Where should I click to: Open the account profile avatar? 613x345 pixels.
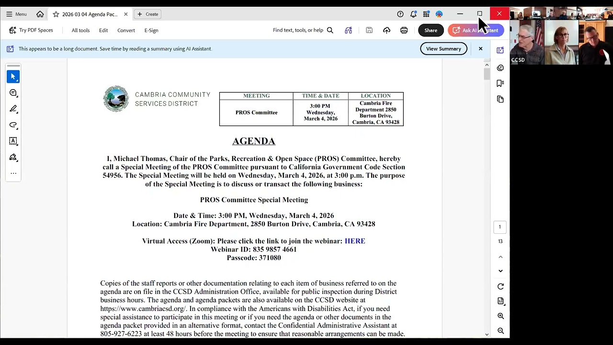point(439,14)
